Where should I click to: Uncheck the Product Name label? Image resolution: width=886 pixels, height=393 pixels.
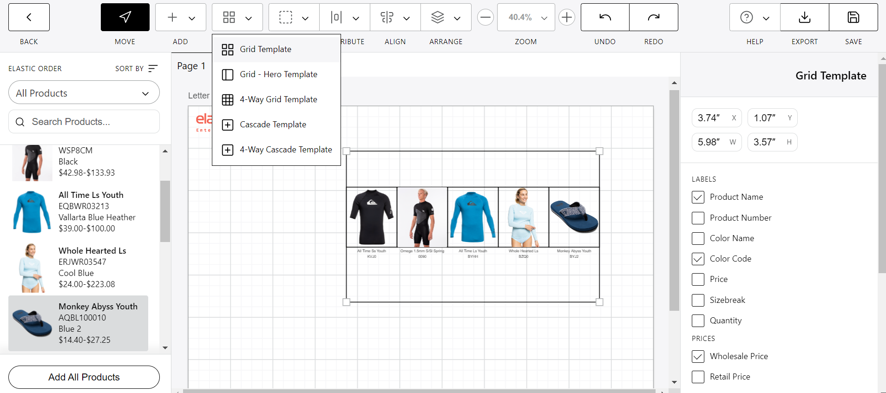coord(698,197)
